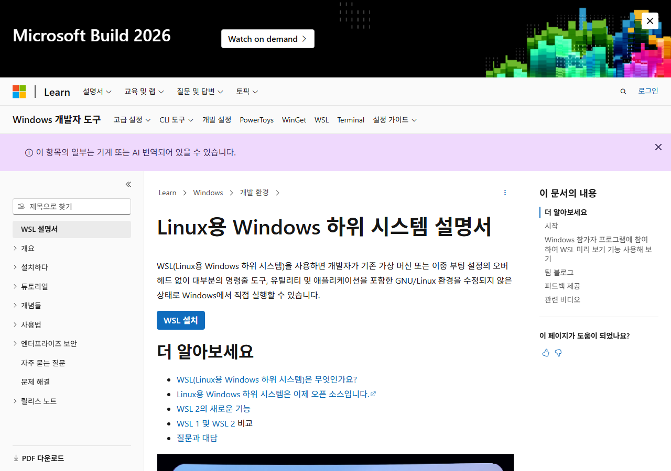Open the Terminal menu item
Screen dimensions: 671x471
pos(351,120)
